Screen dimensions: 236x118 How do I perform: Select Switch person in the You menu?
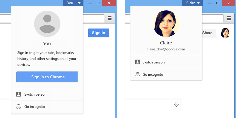pos(47,94)
